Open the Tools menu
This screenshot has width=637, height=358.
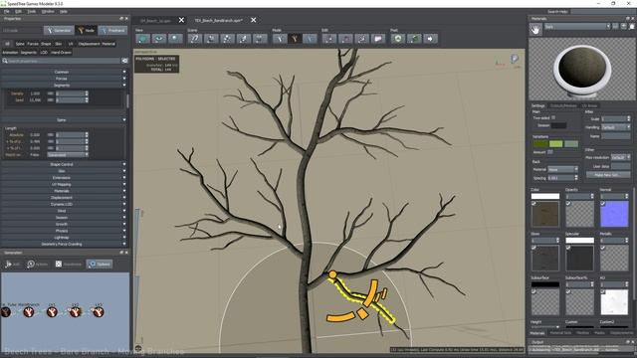click(31, 11)
